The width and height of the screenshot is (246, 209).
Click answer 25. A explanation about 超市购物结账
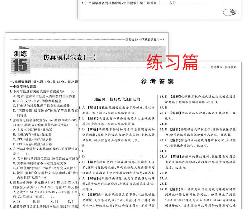[198, 162]
